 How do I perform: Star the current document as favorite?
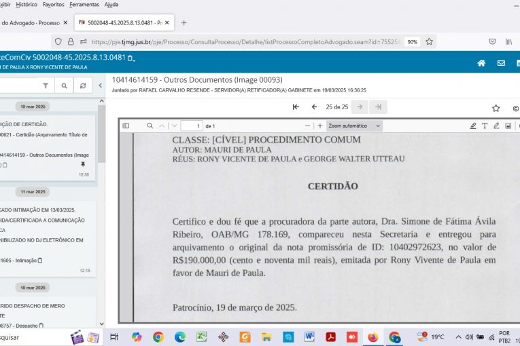click(496, 108)
